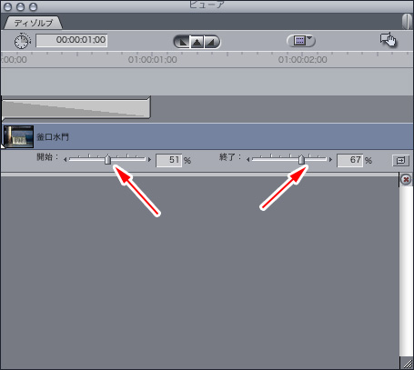
Task: Increase 終了 value with right arrow
Action: [330, 159]
